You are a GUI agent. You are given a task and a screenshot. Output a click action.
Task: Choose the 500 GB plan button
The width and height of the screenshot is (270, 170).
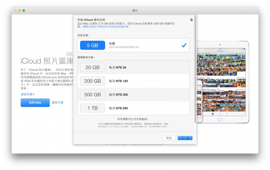click(x=92, y=94)
